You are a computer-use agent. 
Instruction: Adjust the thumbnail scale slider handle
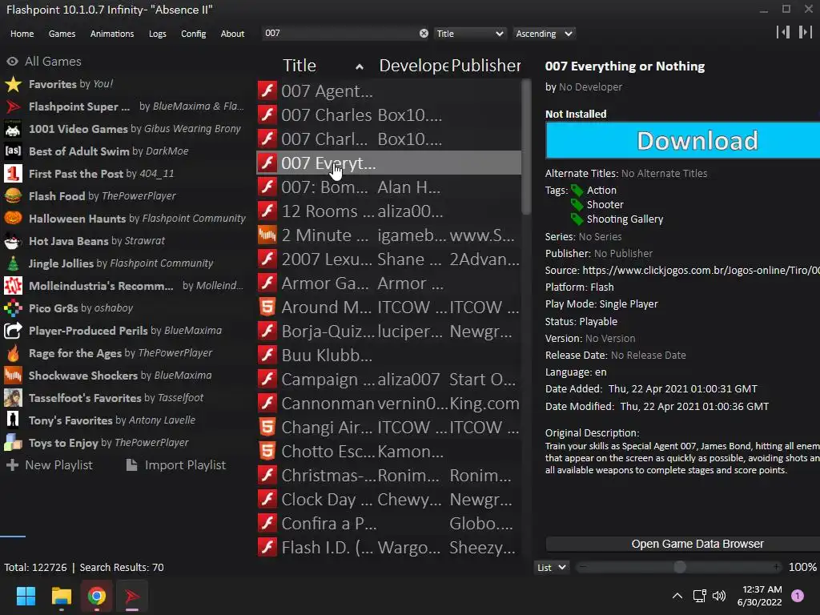(x=679, y=568)
